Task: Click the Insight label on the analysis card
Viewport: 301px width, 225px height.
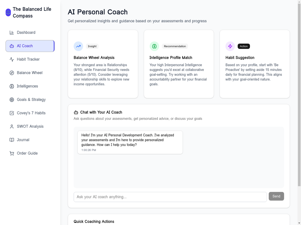Action: click(92, 46)
